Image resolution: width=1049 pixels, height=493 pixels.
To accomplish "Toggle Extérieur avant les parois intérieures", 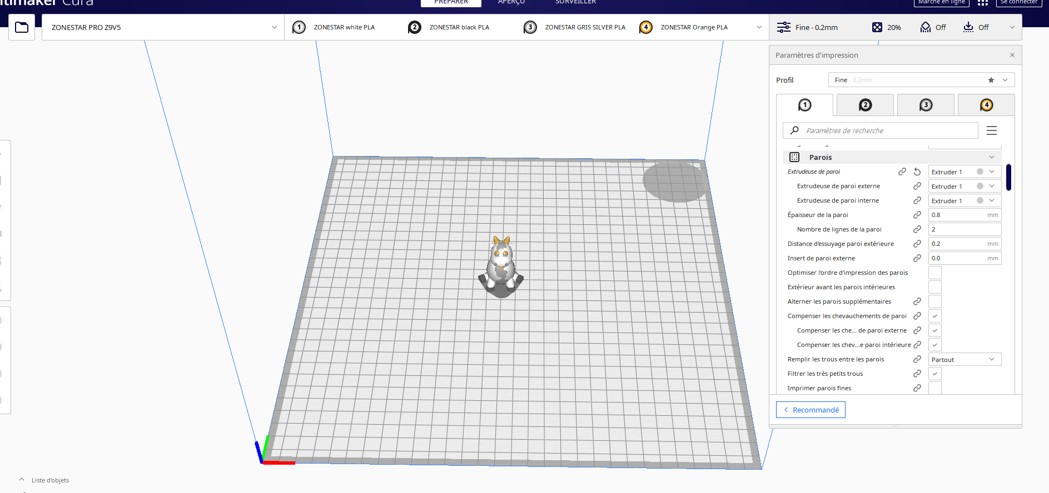I will 935,287.
